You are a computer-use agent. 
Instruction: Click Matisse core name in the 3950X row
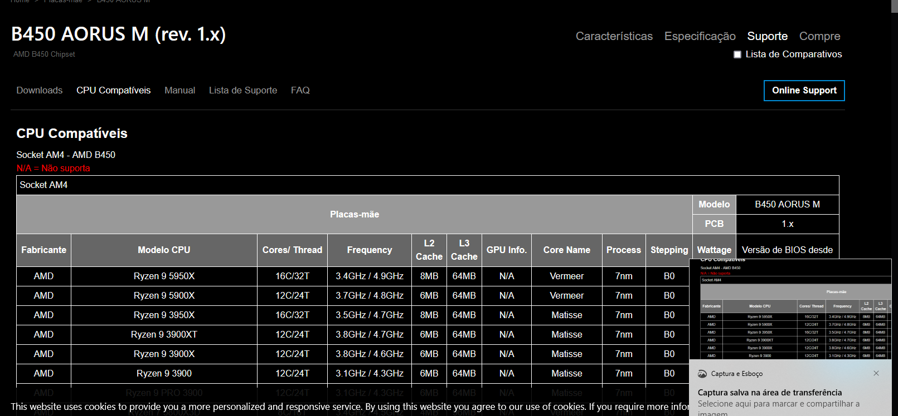[567, 315]
